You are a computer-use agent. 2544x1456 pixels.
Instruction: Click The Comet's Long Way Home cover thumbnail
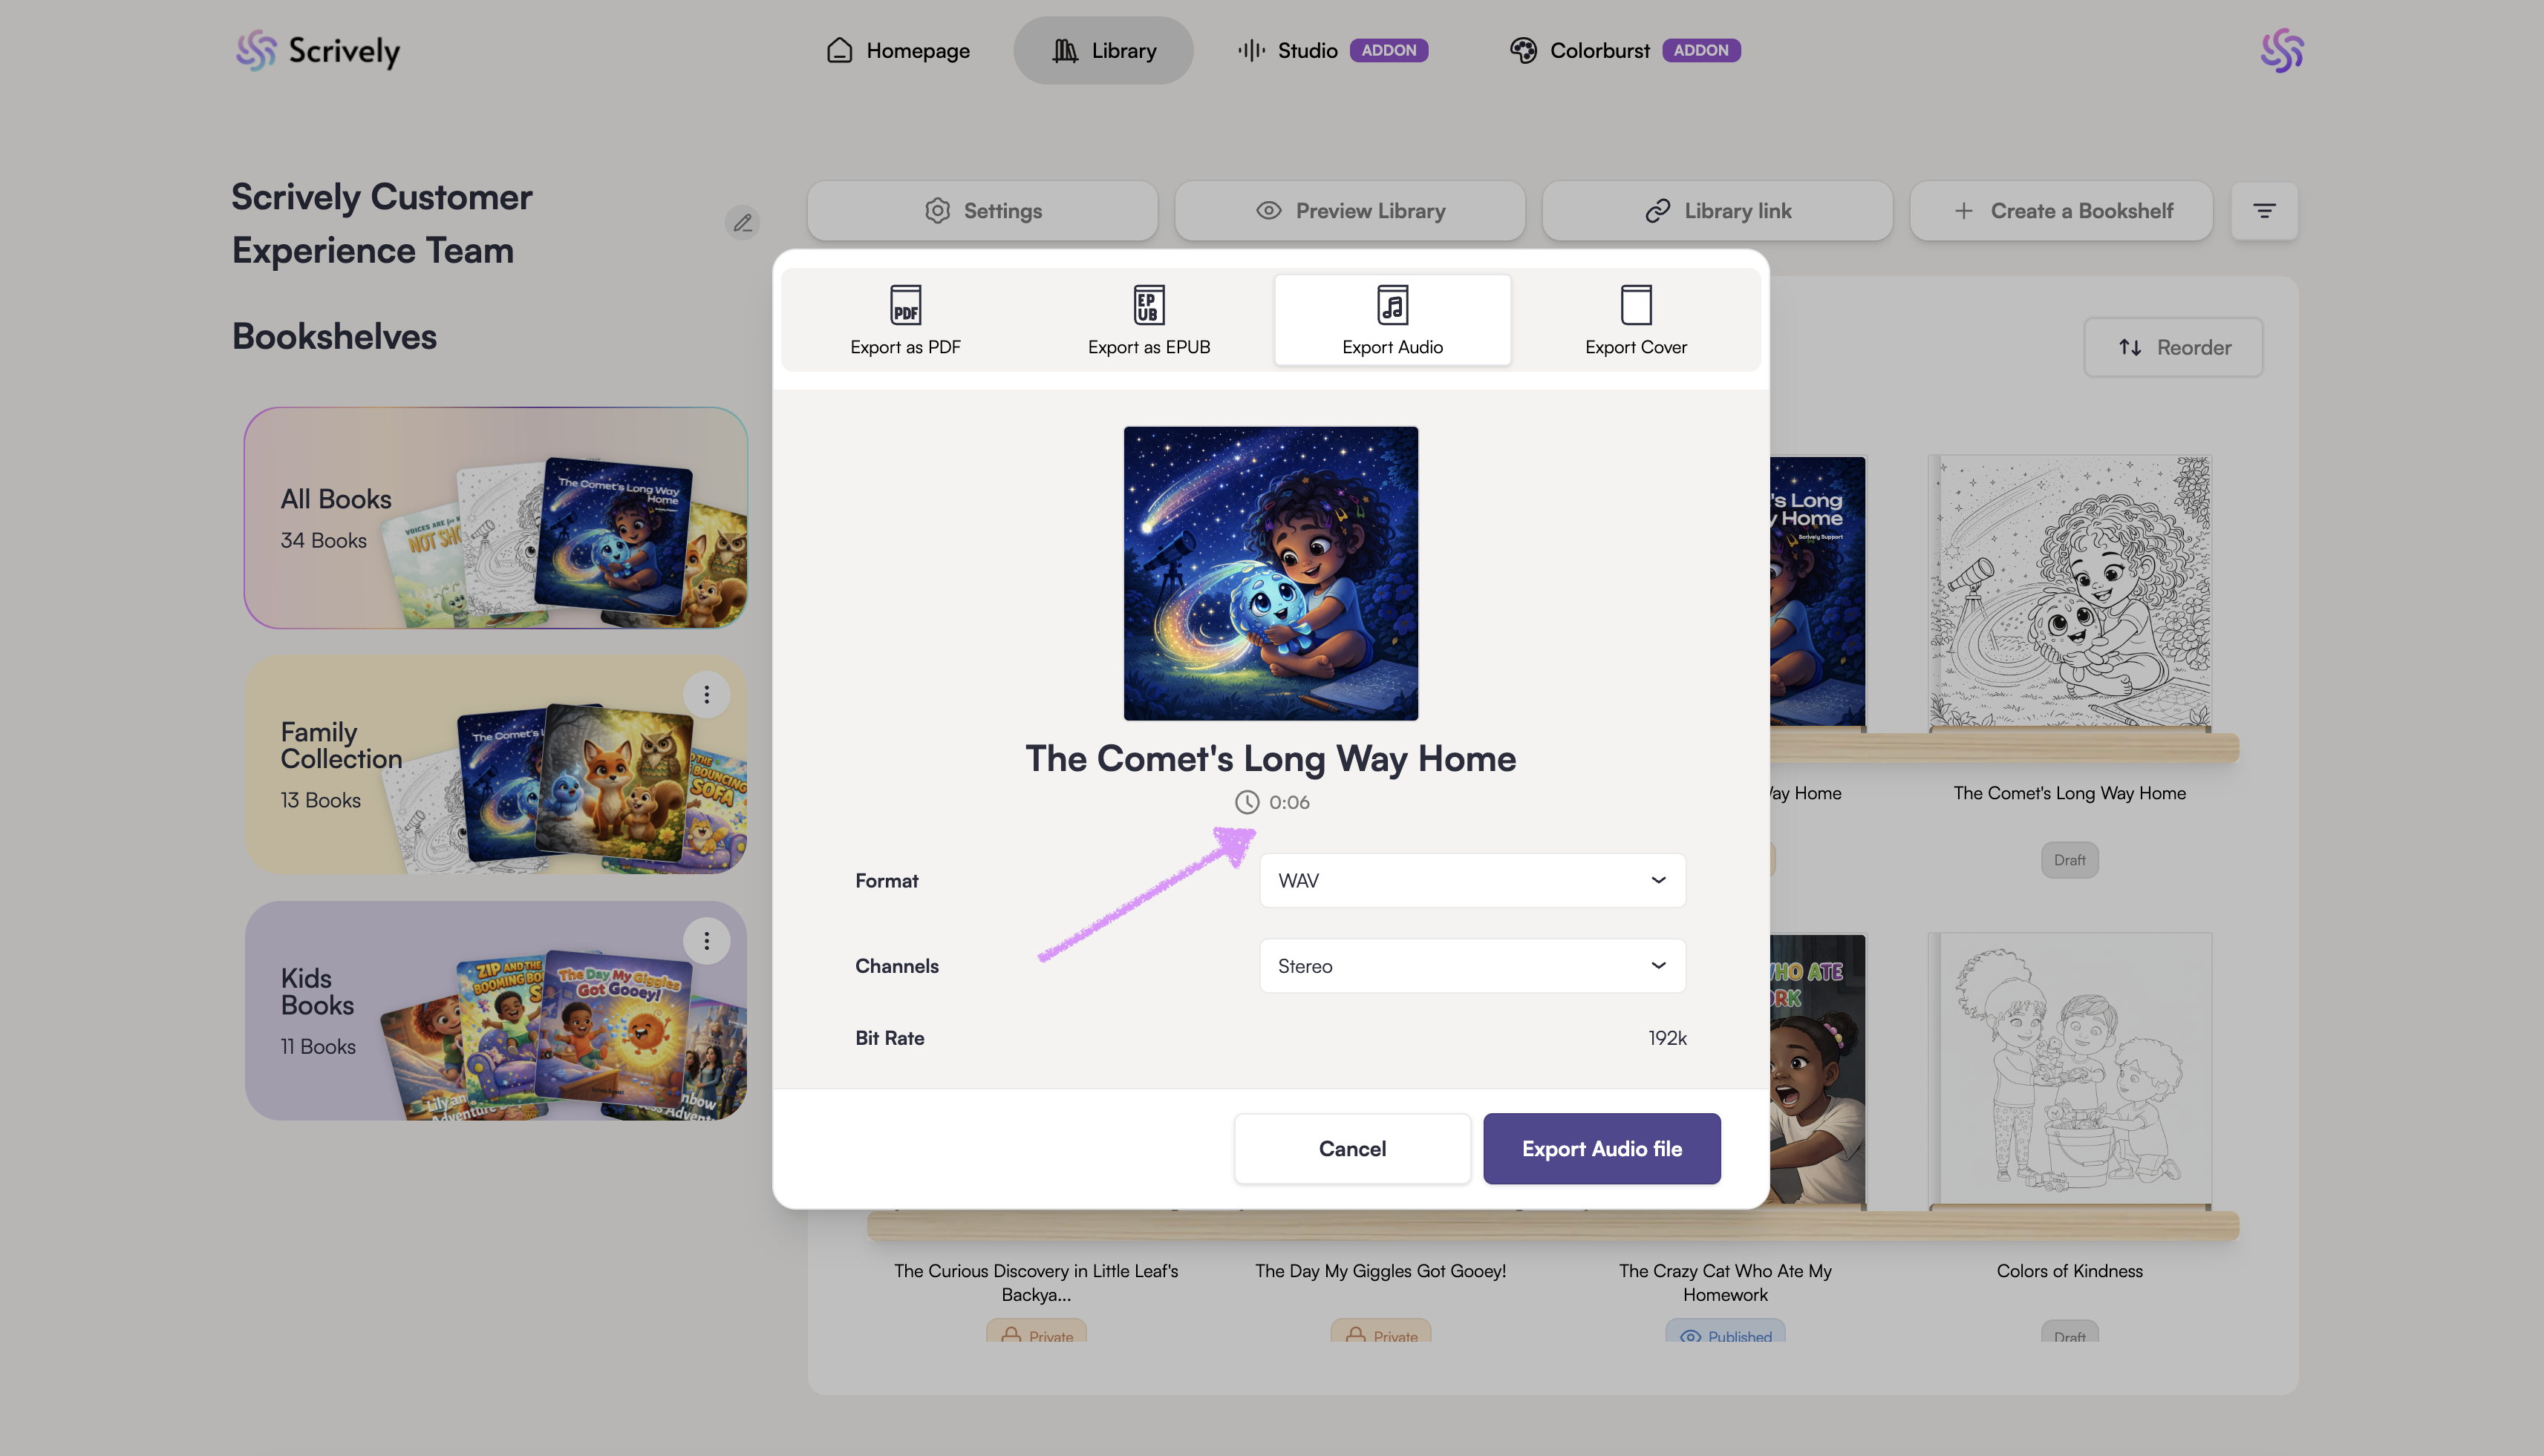click(x=1270, y=573)
